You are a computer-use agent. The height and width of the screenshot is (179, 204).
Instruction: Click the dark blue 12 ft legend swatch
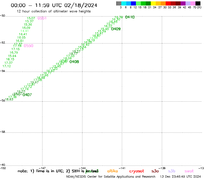click(133, 3)
